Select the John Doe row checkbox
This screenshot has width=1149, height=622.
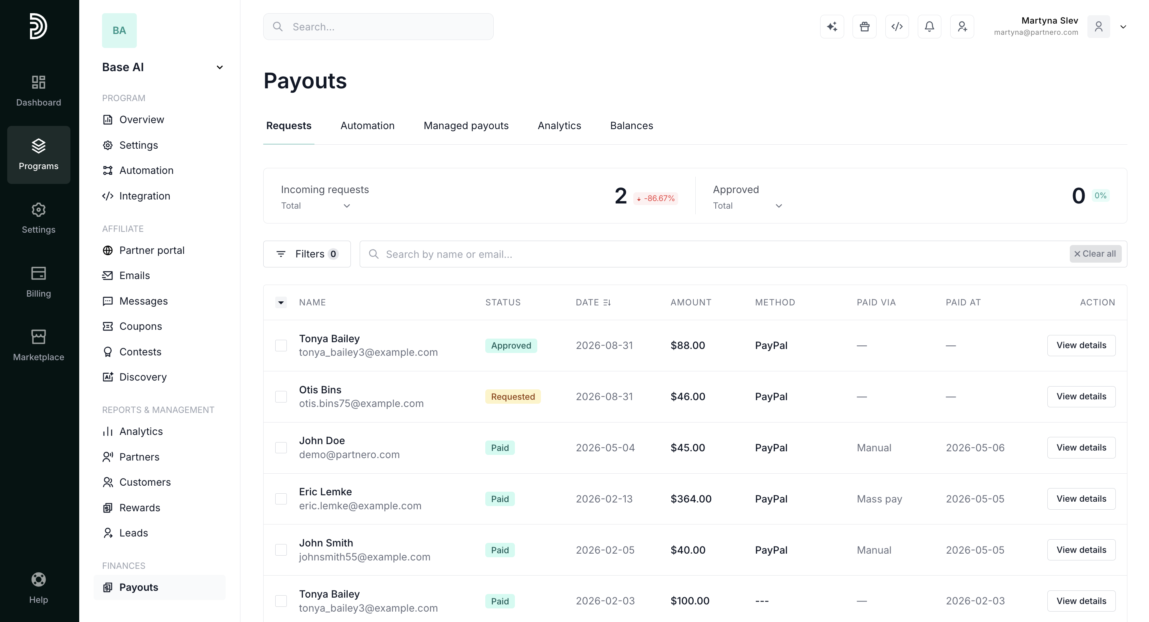(x=281, y=448)
